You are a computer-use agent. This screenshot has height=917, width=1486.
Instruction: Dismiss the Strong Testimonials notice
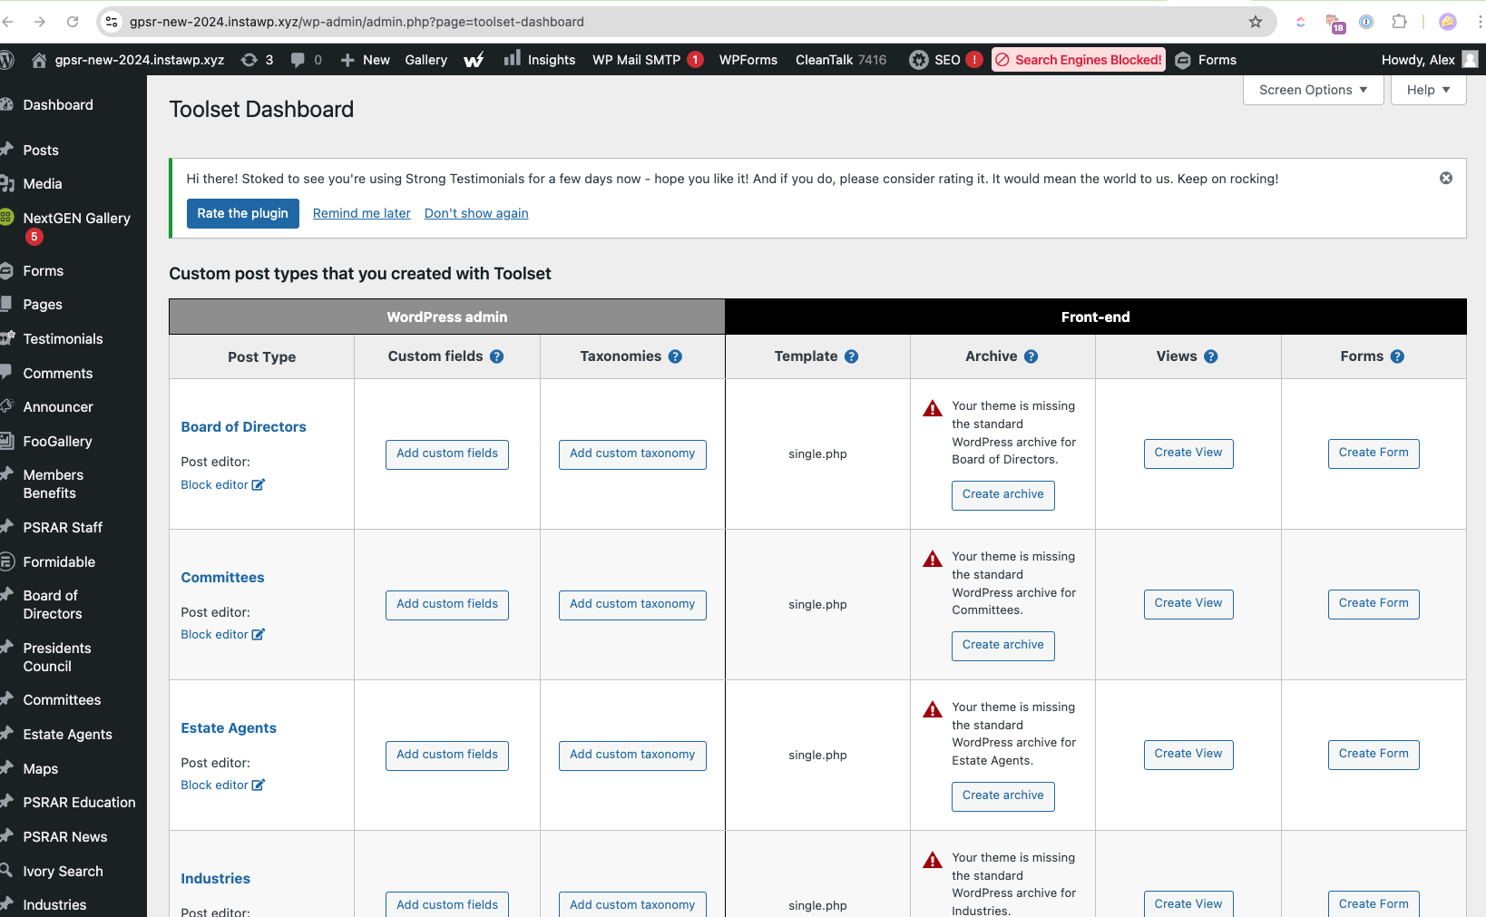[x=1446, y=178]
